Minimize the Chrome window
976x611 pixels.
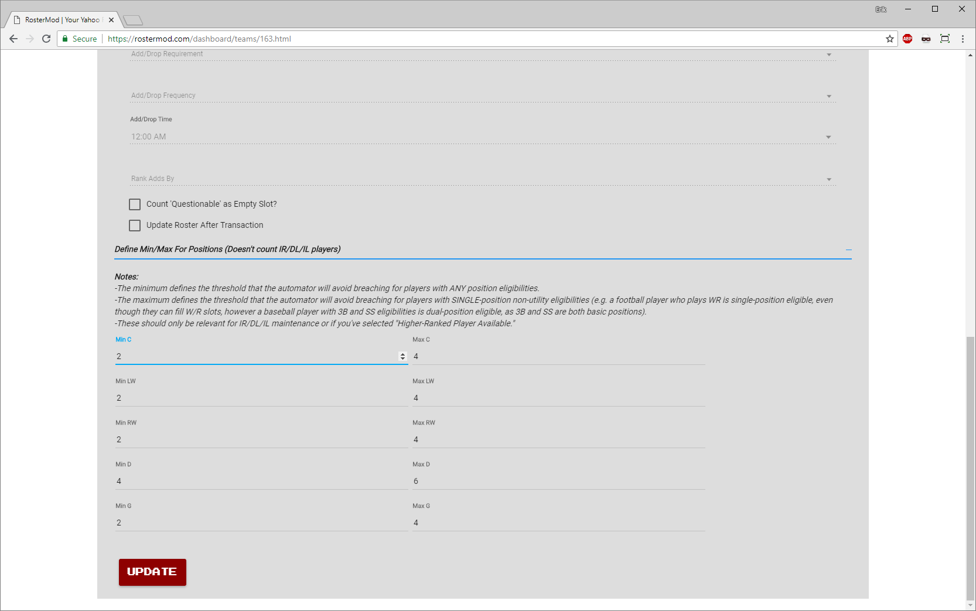(908, 9)
